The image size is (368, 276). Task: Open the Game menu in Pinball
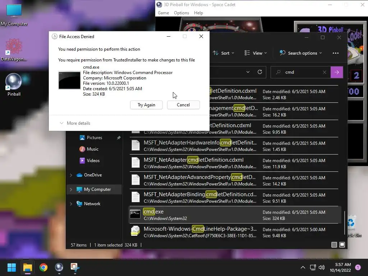tap(164, 13)
